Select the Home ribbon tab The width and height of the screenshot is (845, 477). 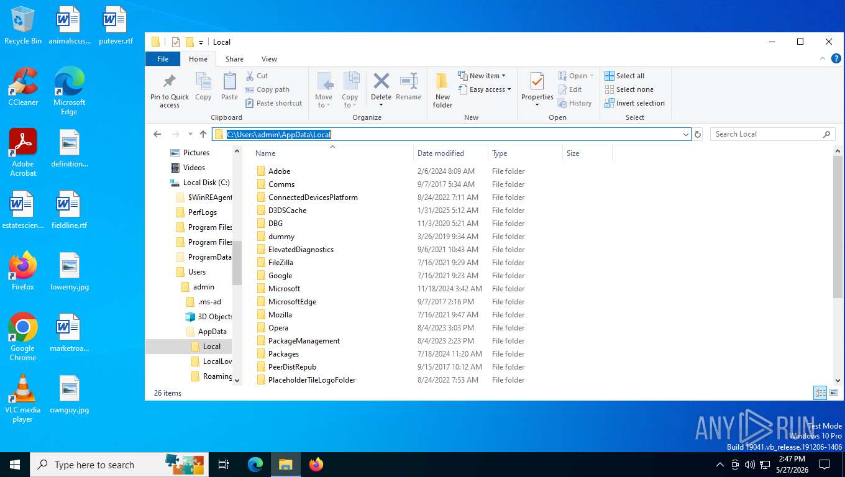click(198, 59)
